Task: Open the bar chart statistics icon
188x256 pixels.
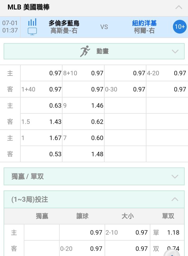Action: [32, 22]
